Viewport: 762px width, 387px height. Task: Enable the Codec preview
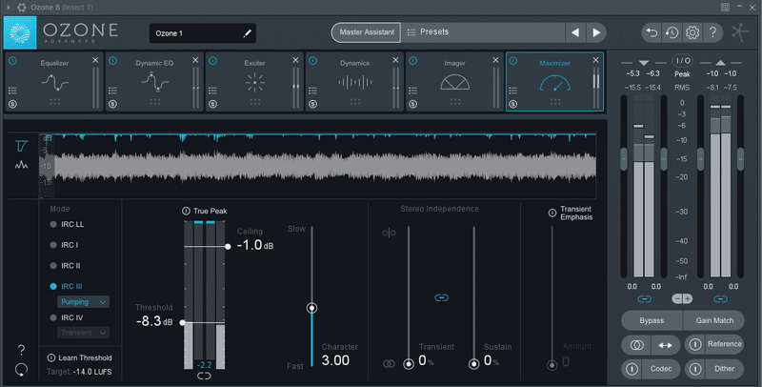coord(632,369)
